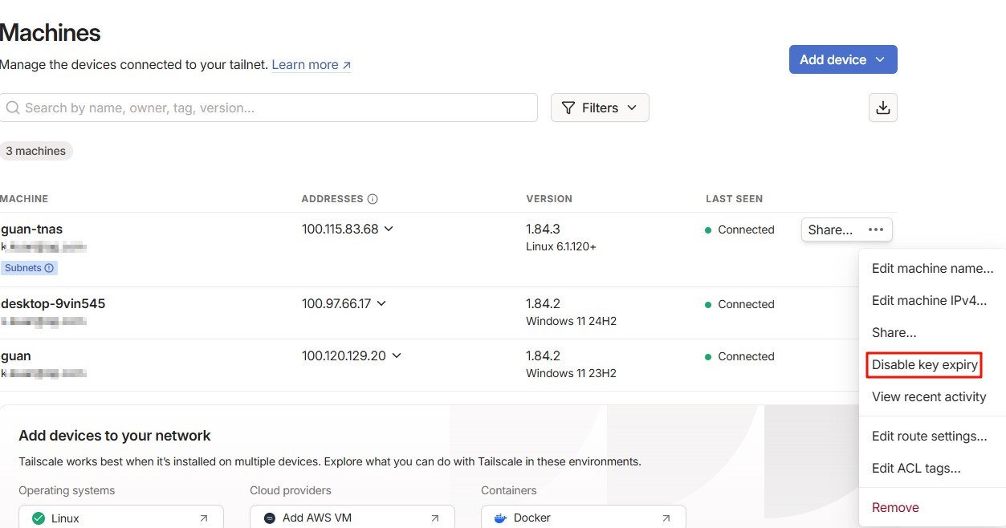Expand addresses for 100.115.83.68

[389, 229]
